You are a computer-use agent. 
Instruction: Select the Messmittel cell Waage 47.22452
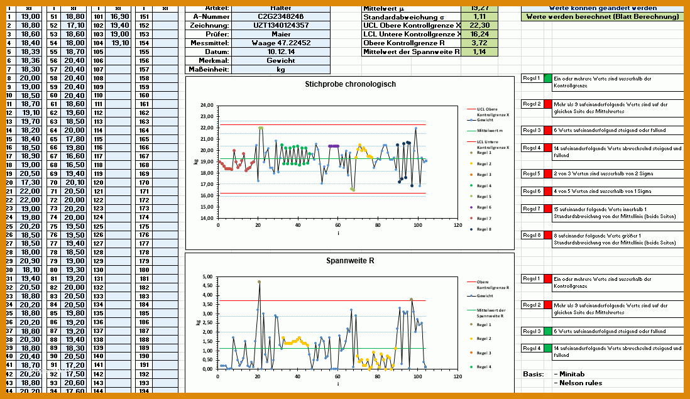(281, 43)
